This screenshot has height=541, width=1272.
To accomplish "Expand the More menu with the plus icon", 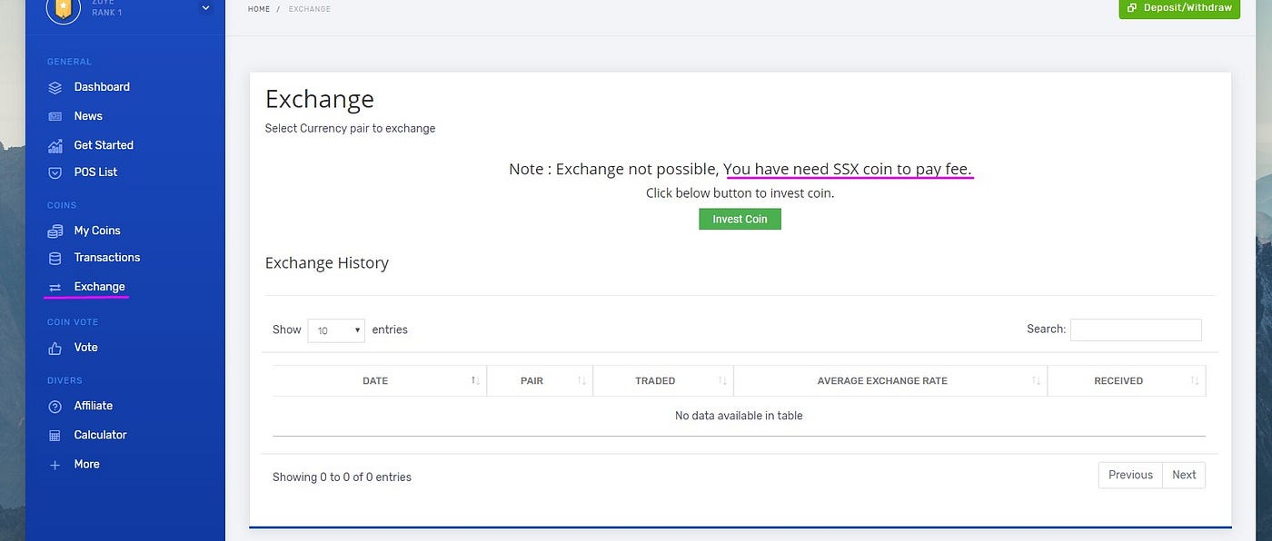I will click(x=55, y=464).
